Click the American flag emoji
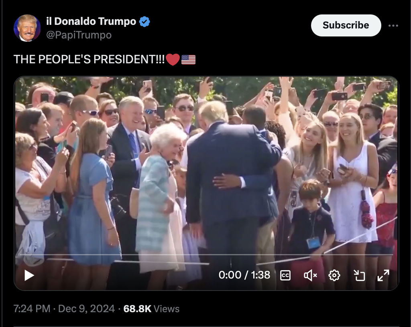Image resolution: width=411 pixels, height=327 pixels. pyautogui.click(x=189, y=60)
